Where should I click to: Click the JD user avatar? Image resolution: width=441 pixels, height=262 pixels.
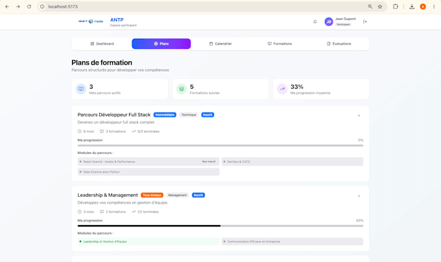click(x=329, y=21)
